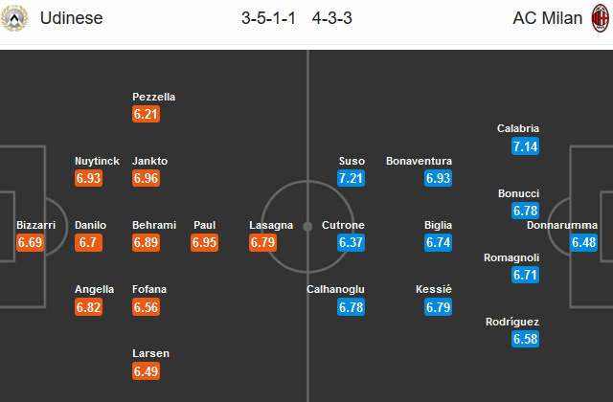This screenshot has height=402, width=613.
Task: Click Calabria's 7.14 rating badge
Action: coord(526,146)
